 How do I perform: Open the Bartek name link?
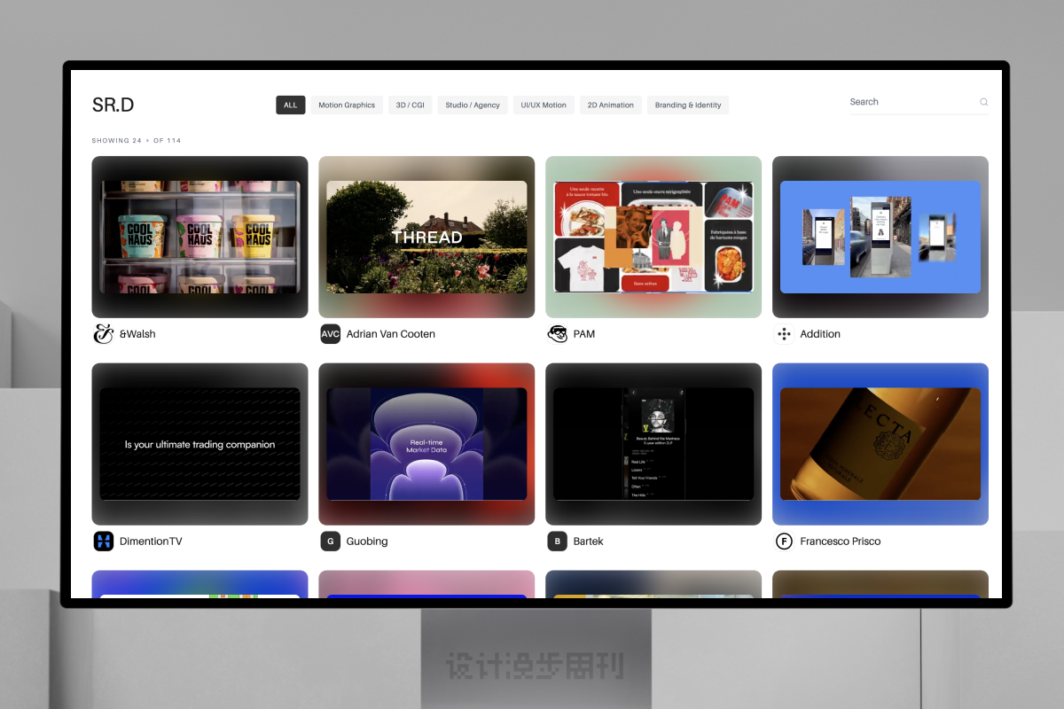[589, 541]
